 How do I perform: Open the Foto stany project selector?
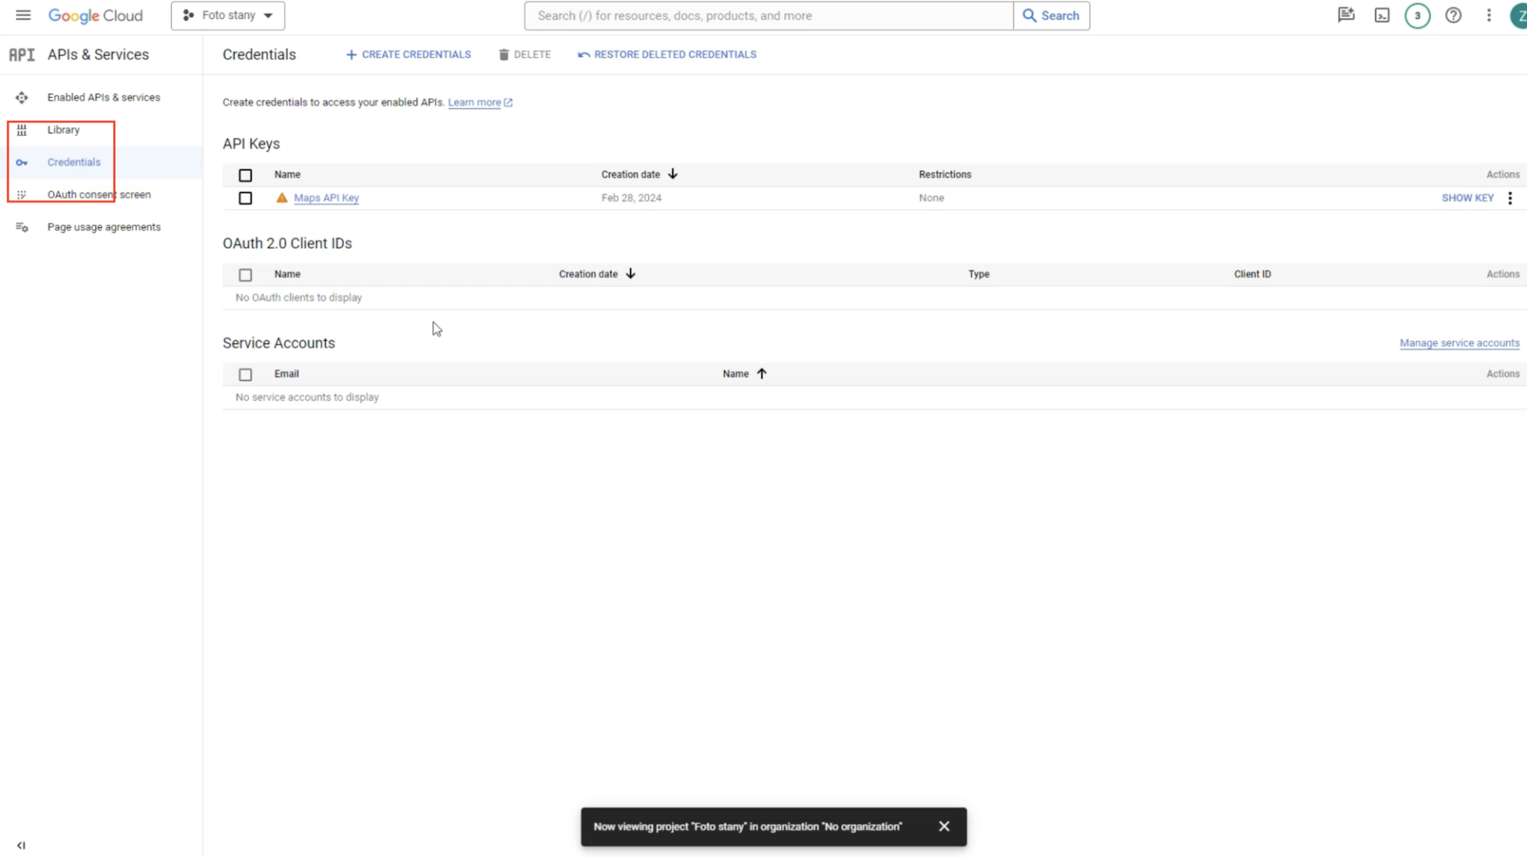coord(227,15)
